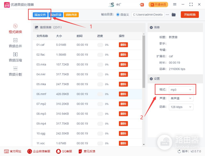Click the progress bar for 10.ogg
Screen dimensions: 205x156
[100, 133]
